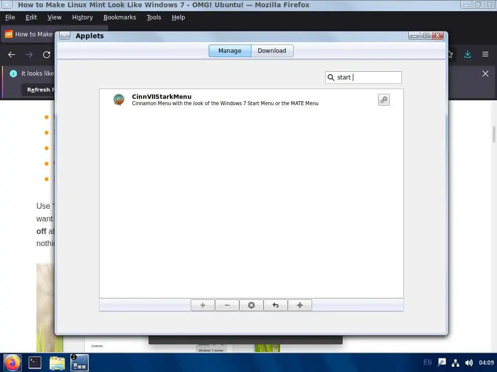Click the reset applets undo arrow
This screenshot has width=497, height=372.
276,305
